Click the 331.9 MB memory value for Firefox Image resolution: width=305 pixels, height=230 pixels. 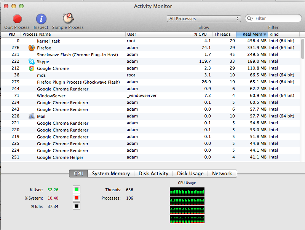click(x=257, y=48)
